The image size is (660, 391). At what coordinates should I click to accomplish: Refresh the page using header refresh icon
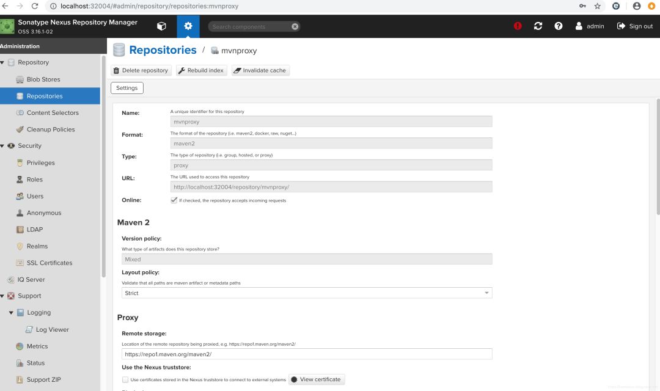coord(538,26)
